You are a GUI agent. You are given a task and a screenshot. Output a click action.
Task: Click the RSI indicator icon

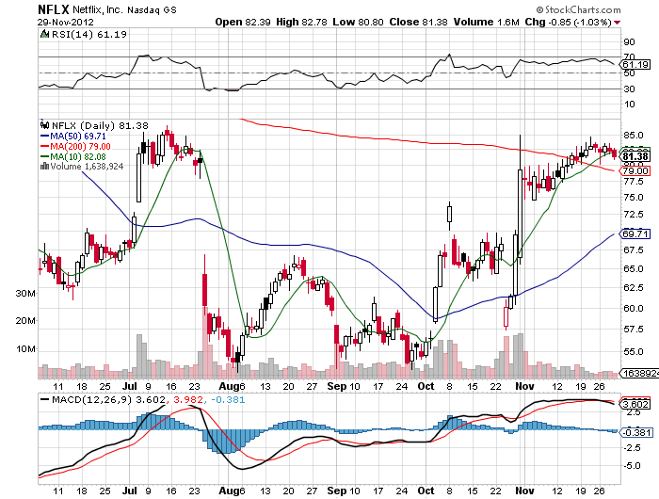(44, 34)
